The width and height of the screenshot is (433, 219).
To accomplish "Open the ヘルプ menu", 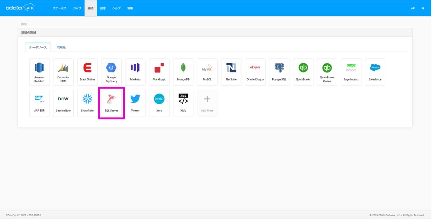I will [116, 8].
